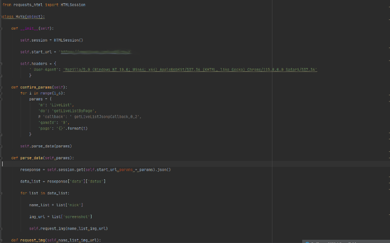Collapse the class HuYa fold marker
This screenshot has width=390, height=243.
point(1,17)
